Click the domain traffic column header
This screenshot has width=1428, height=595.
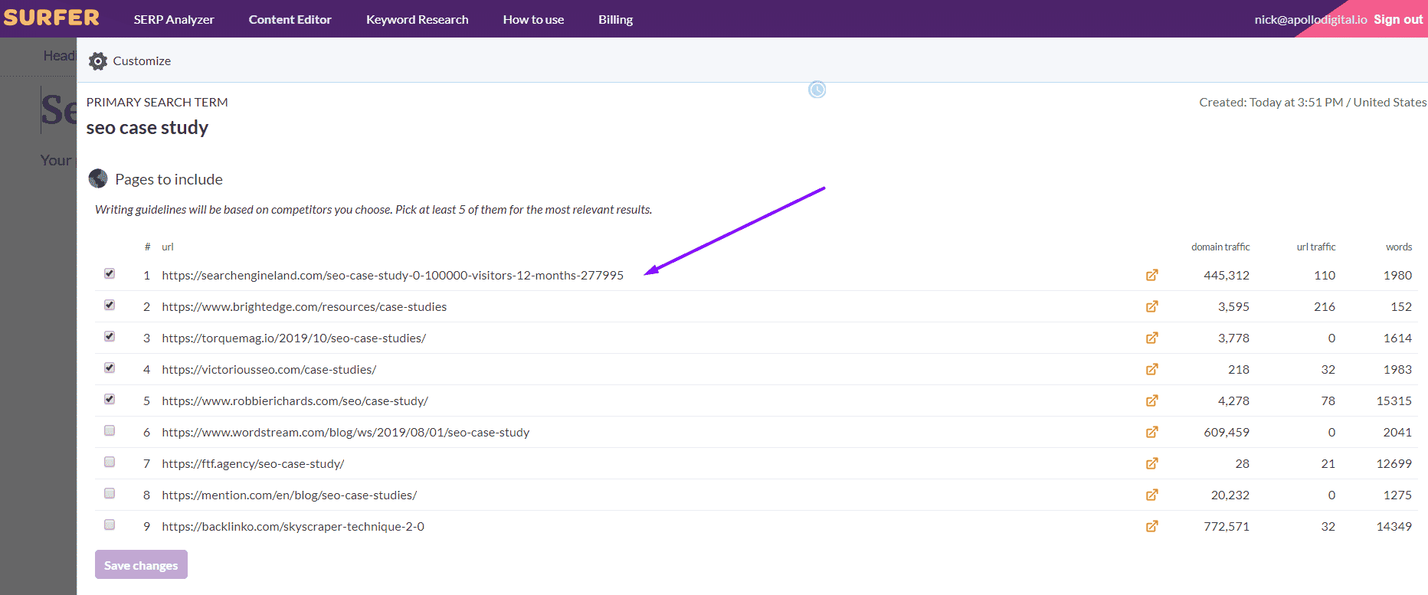point(1220,247)
